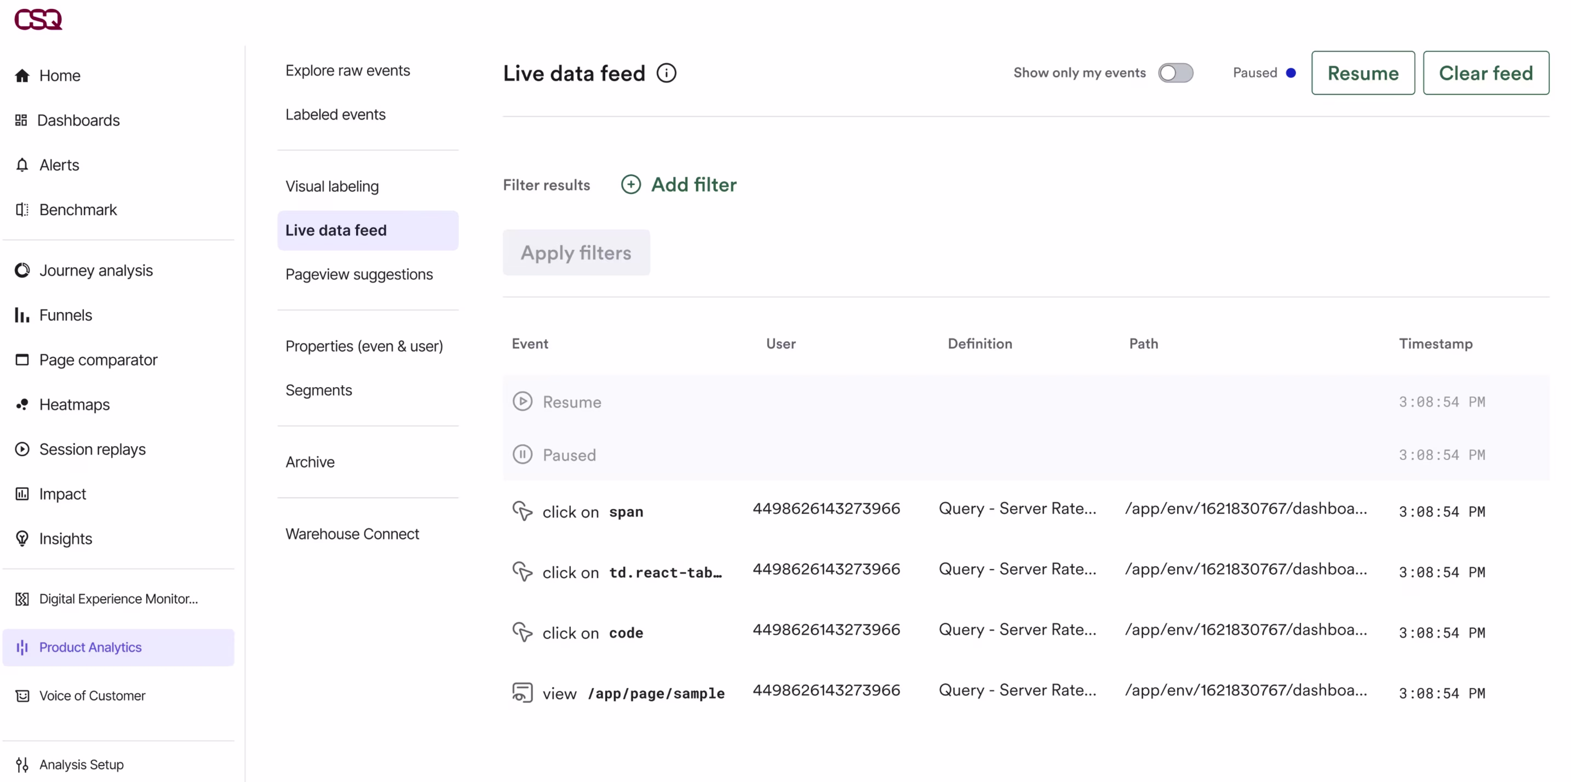Click the Home house icon

point(22,76)
